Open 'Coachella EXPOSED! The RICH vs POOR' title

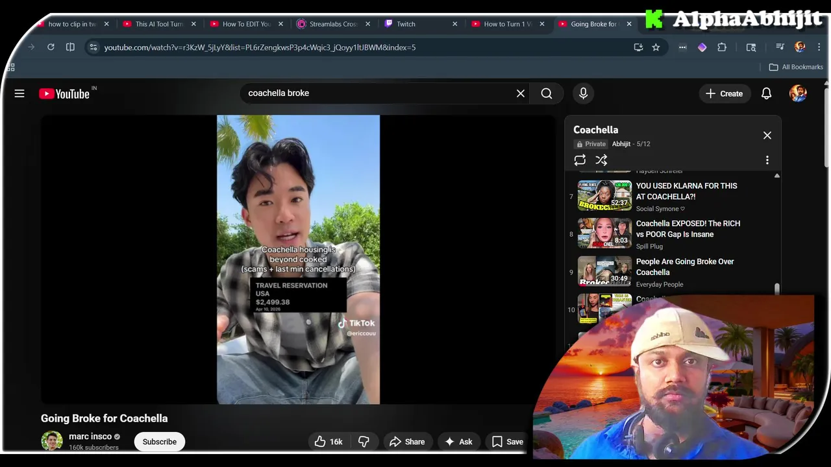688,229
